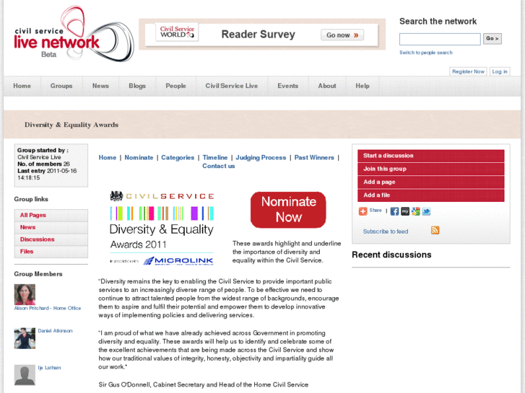Screen dimensions: 525x393
Task: Share via the Google Buzz icon
Action: coord(415,211)
